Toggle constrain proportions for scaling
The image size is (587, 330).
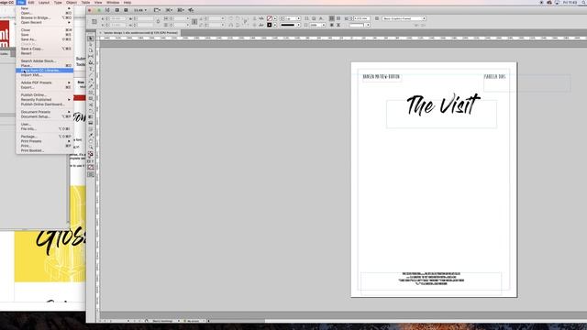tap(194, 22)
